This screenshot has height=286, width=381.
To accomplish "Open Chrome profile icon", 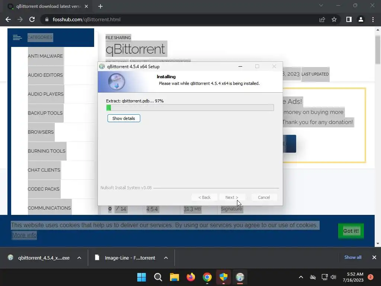I will pos(361,19).
